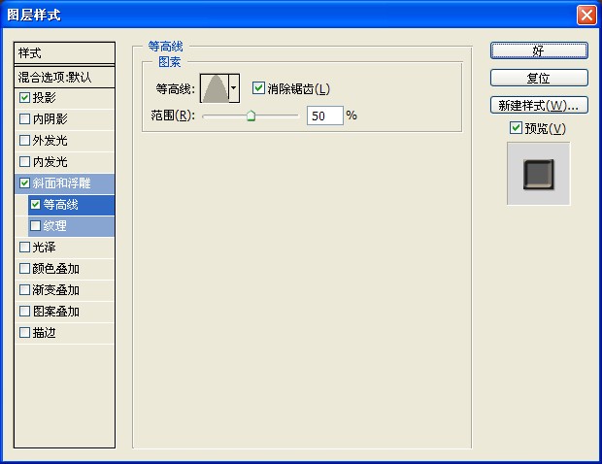Viewport: 602px width, 464px height.
Task: Enable the 内阴影 inner shadow checkbox
Action: (x=24, y=118)
